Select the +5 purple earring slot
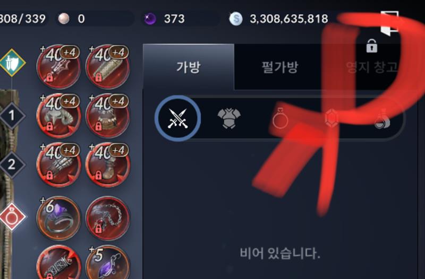The image size is (425, 279). (108, 264)
